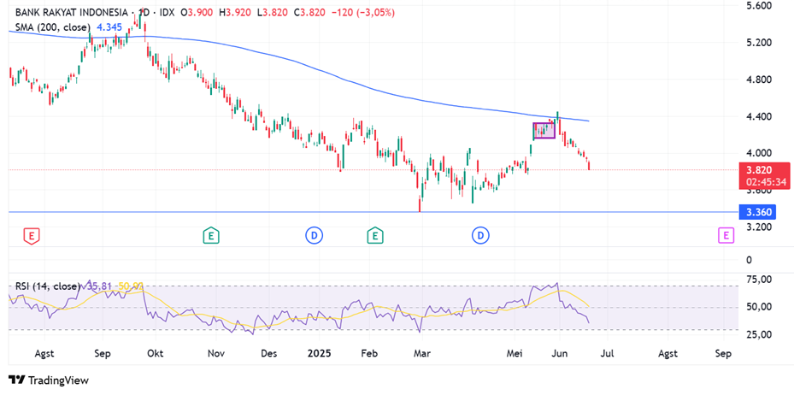Click the blue 3.360 price line label
794x395 pixels.
tap(761, 212)
